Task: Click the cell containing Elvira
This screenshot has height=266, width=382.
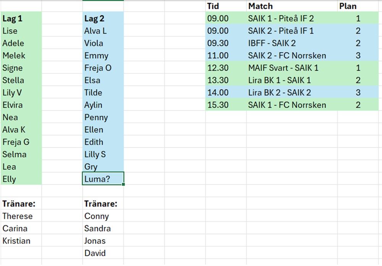Action: (x=21, y=105)
